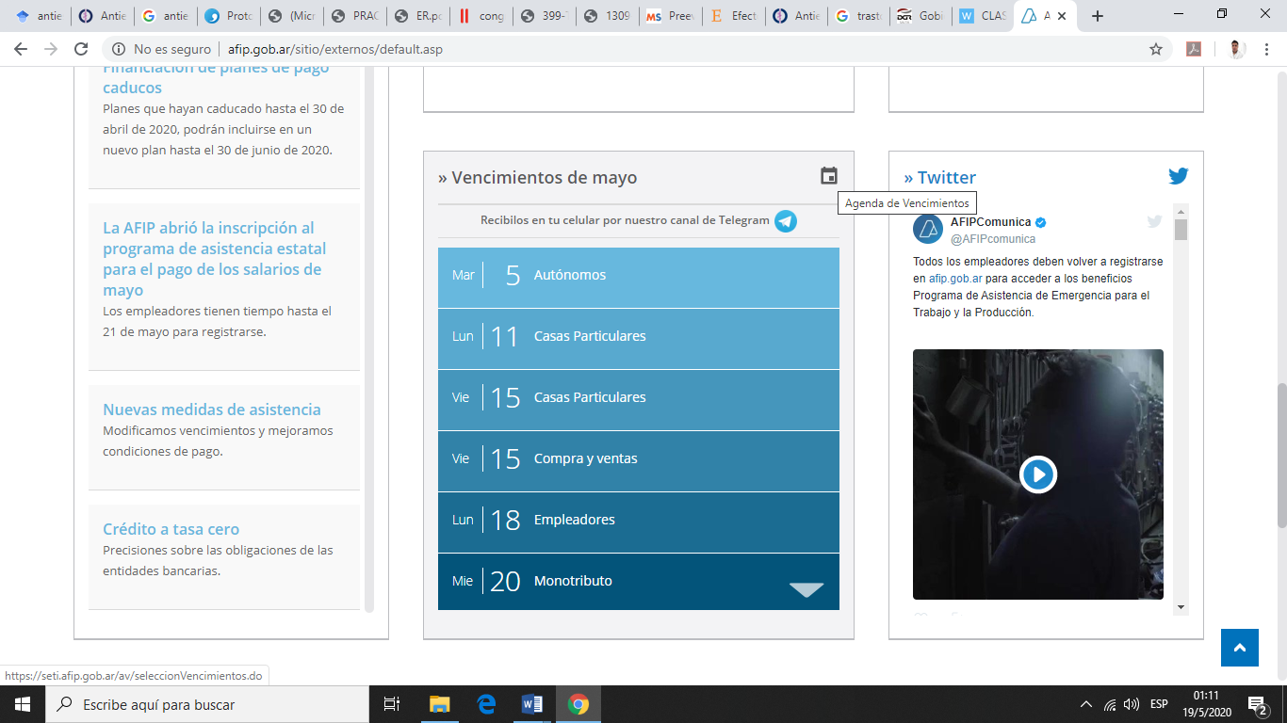Image resolution: width=1287 pixels, height=723 pixels.
Task: Show hidden system tray icons
Action: click(1085, 704)
